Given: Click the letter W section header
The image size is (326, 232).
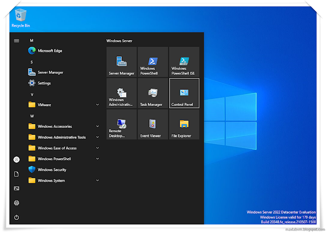Looking at the screenshot, I should (x=32, y=116).
